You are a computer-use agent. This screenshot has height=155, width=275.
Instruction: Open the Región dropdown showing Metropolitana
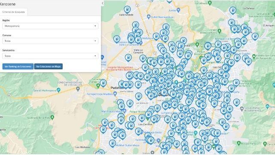pos(50,26)
